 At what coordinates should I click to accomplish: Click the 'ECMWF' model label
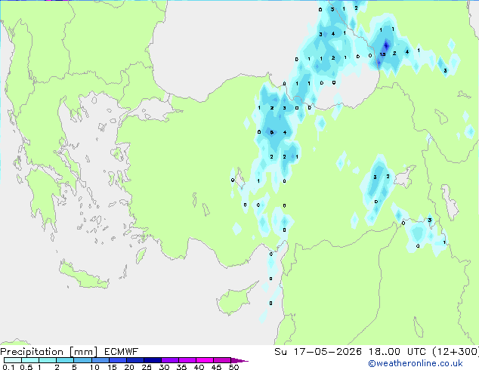pos(122,352)
